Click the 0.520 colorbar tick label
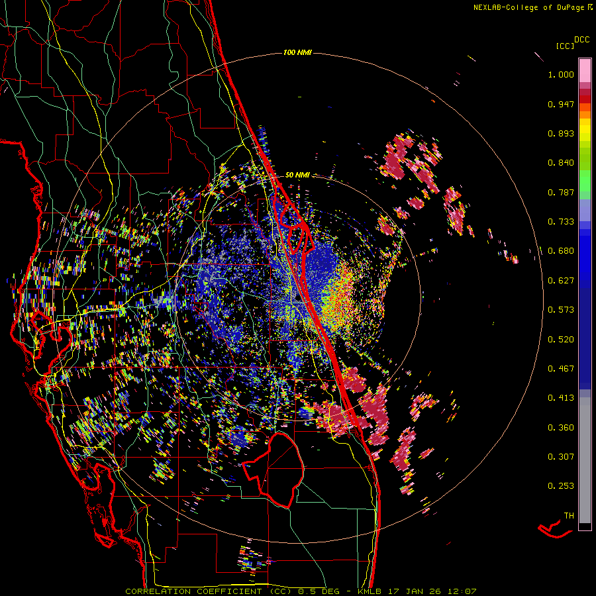 point(561,340)
